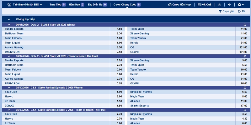The image size is (251, 125).
Task: Refresh BLAST Slam VII 2026 Winner odds
Action: [x=245, y=25]
